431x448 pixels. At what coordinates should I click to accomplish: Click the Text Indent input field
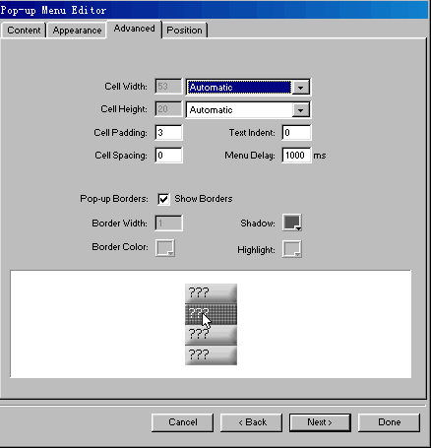point(296,133)
